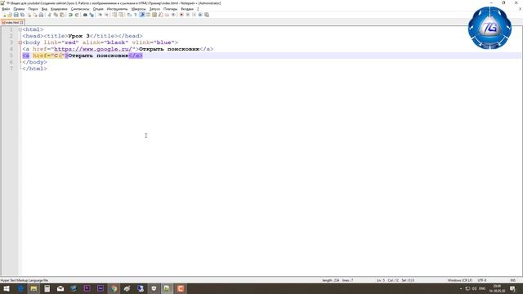The height and width of the screenshot is (294, 523).
Task: Open Folder as Workspace panel
Action: pyautogui.click(x=167, y=15)
